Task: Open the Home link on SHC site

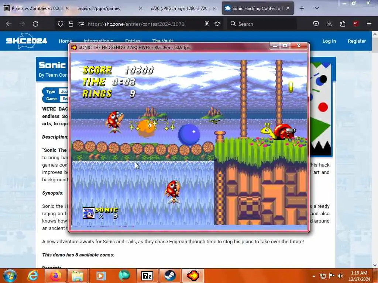Action: coord(65,41)
